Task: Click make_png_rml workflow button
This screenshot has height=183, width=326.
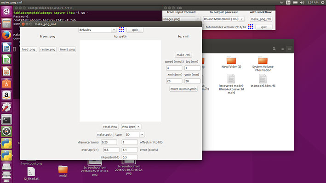Action: 261,19
